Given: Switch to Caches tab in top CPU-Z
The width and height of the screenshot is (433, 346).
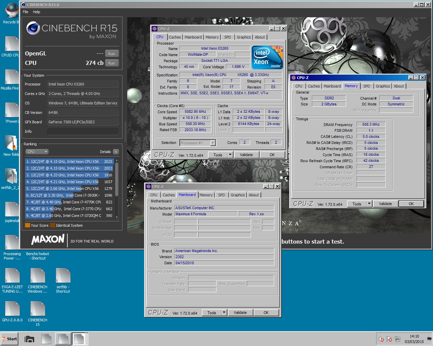Looking at the screenshot, I should [x=175, y=37].
